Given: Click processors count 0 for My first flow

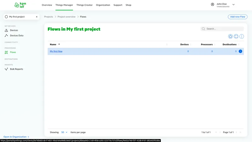Looking at the screenshot, I should [x=212, y=51].
